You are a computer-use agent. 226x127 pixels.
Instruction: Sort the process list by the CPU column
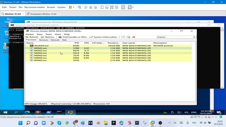coord(85,43)
